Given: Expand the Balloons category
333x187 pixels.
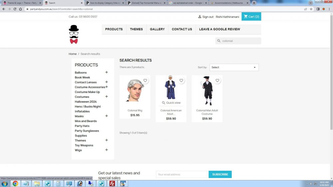Looking at the screenshot, I should coord(107,72).
